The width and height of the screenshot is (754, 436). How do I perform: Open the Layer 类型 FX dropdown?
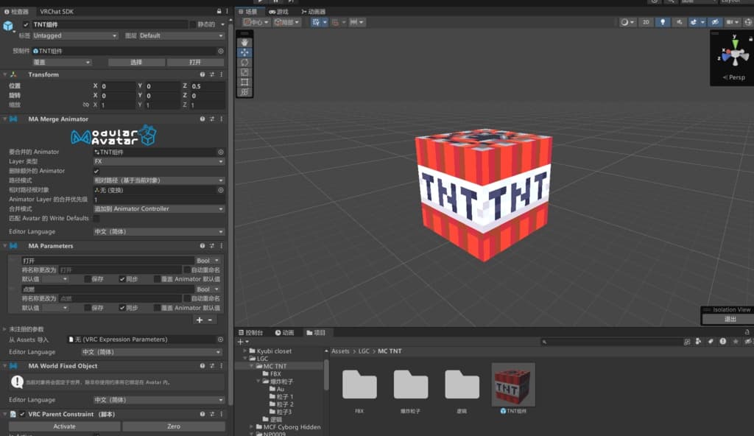[x=158, y=161]
